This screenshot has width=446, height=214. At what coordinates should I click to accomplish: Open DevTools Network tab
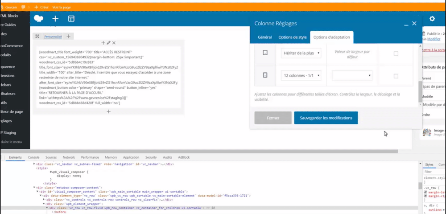tap(69, 157)
